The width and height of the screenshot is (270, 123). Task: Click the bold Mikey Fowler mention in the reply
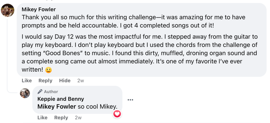[x=57, y=106]
